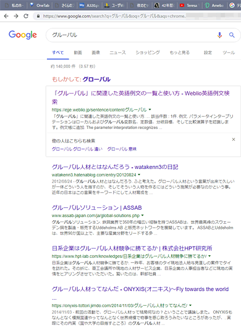Viewport: 241px width, 333px height.
Task: Go back with the browser back arrow
Action: click(x=6, y=16)
